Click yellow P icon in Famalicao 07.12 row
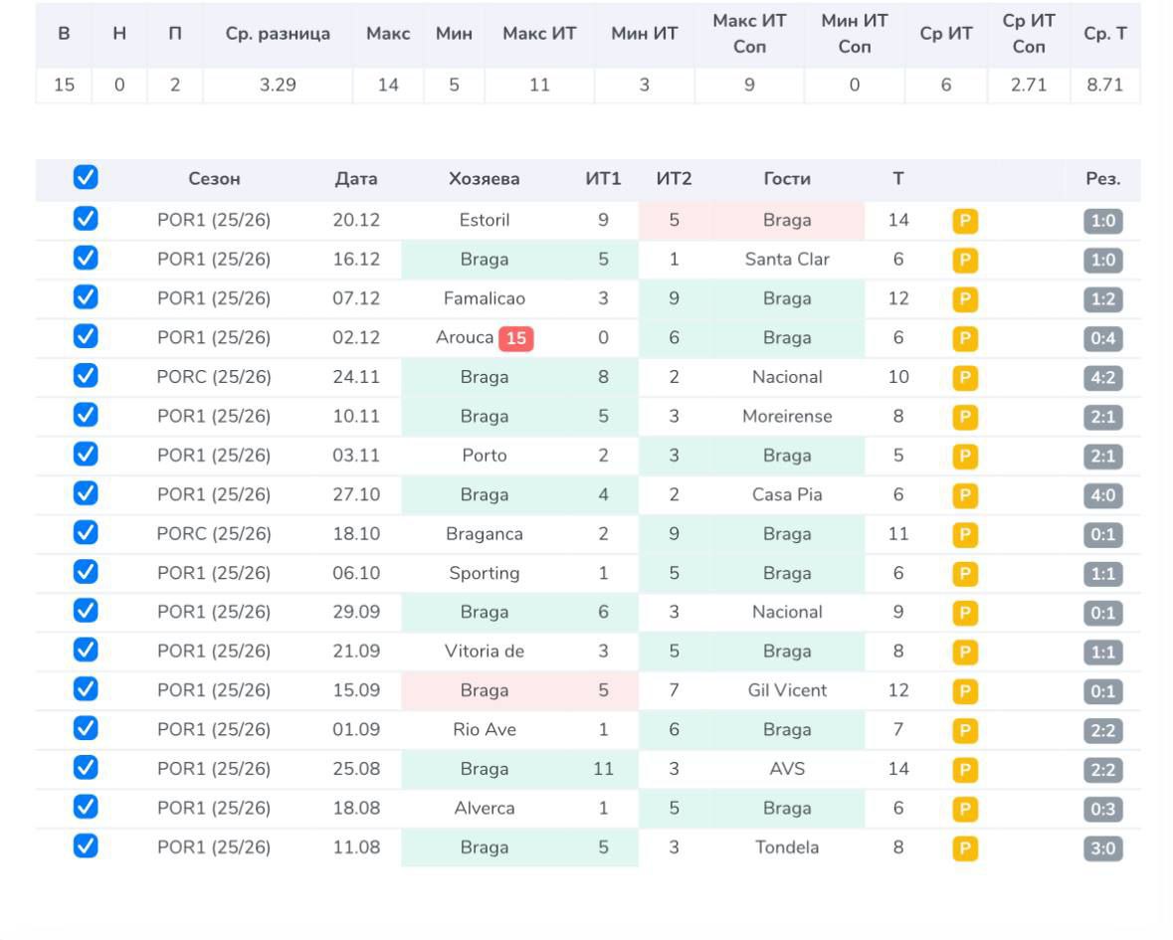This screenshot has height=940, width=1173. pos(964,299)
